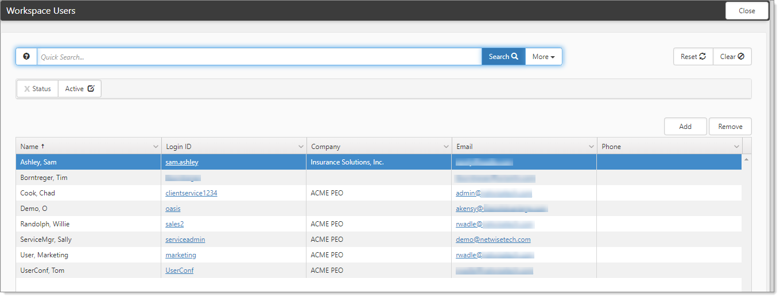Select the Borntreger, Tim row
The height and width of the screenshot is (298, 780).
coord(379,178)
